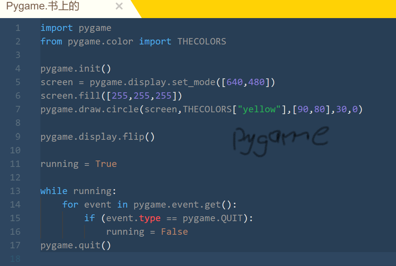Click the number 480 in set_mode

[256, 82]
